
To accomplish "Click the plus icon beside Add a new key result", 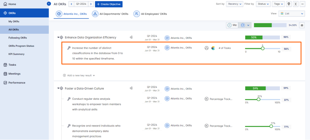I will click(64, 75).
